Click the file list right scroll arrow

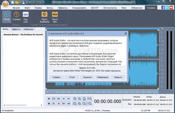(41, 105)
